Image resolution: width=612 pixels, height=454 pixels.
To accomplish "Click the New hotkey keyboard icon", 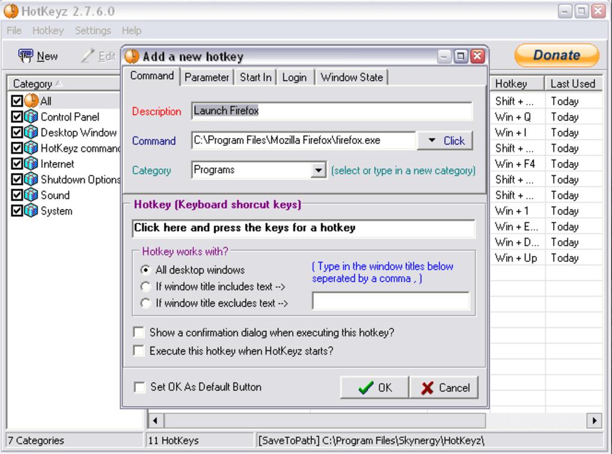I will (25, 56).
